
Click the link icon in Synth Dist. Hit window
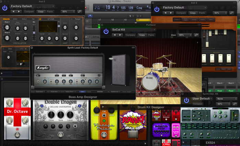(235, 104)
